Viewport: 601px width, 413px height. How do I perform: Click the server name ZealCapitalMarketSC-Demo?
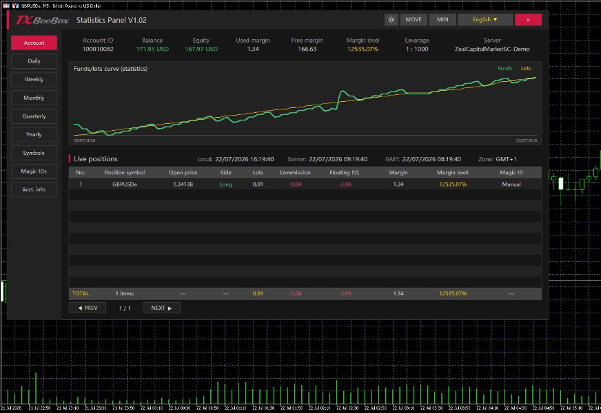(492, 49)
